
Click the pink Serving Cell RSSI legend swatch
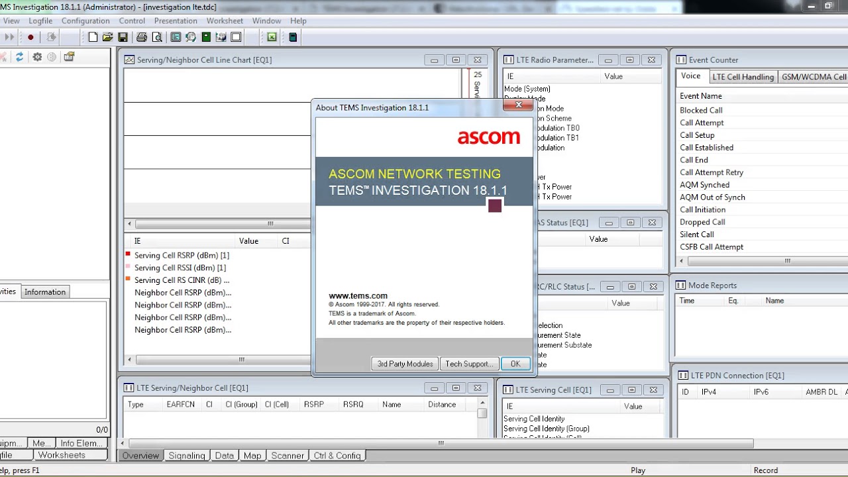[128, 266]
